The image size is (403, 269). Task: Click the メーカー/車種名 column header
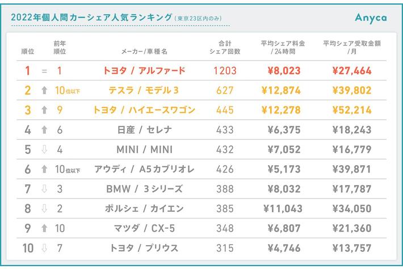click(x=144, y=51)
